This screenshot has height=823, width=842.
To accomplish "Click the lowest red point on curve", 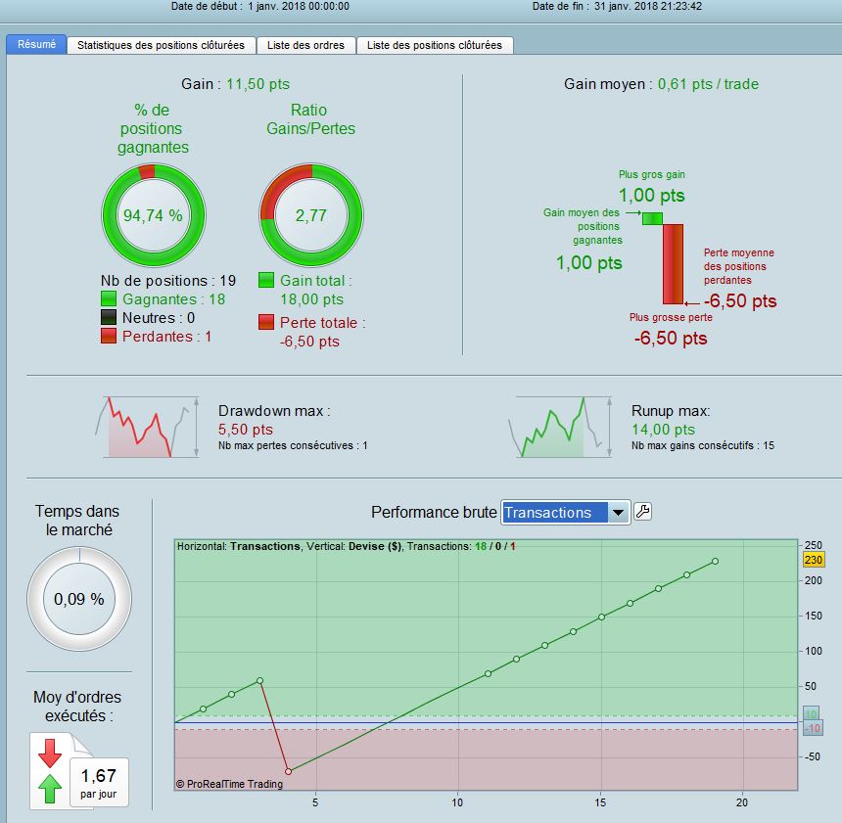I will point(289,771).
